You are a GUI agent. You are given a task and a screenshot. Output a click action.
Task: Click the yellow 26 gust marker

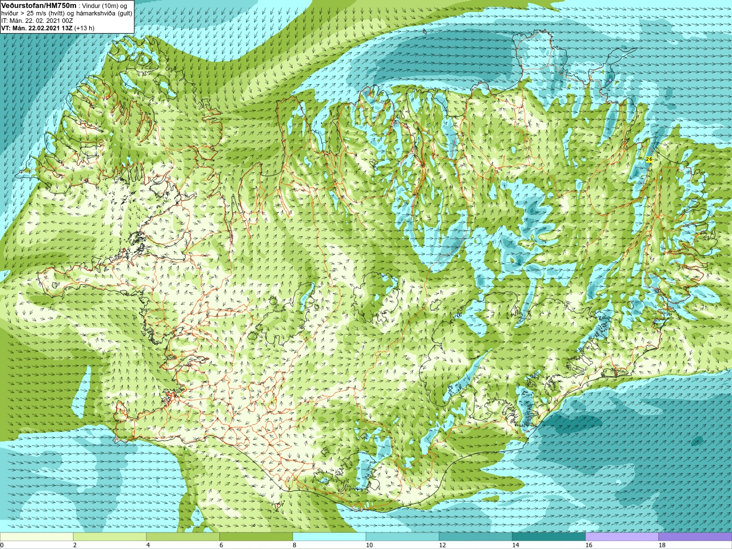coord(649,159)
